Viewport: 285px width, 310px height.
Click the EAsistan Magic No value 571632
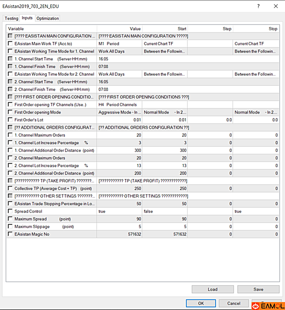point(134,234)
